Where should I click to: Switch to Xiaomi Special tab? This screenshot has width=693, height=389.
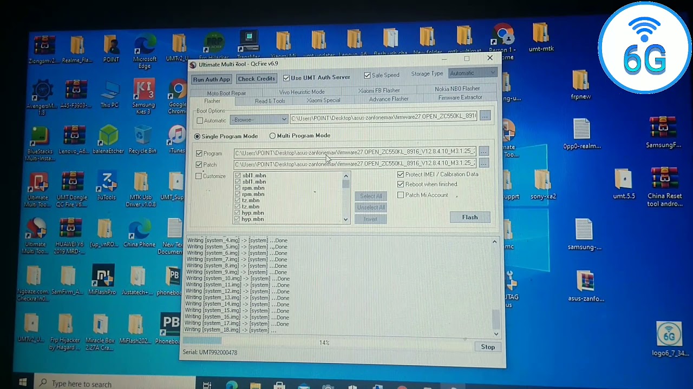point(323,100)
